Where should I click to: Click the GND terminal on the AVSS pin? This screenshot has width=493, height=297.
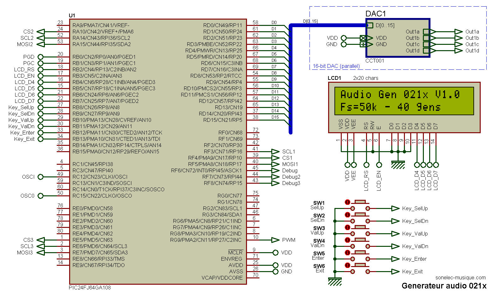tap(275, 271)
